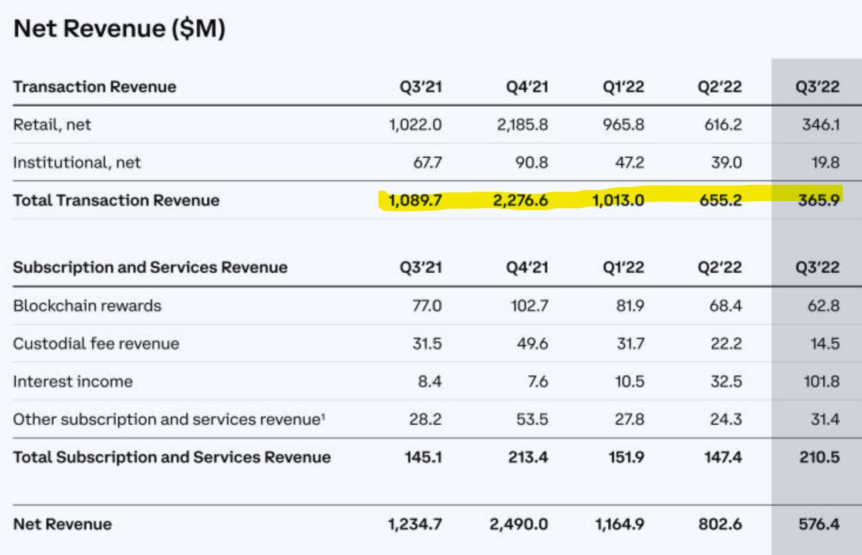This screenshot has height=555, width=862.
Task: Select Q3'21 Retail net value 1,022.0
Action: point(415,124)
